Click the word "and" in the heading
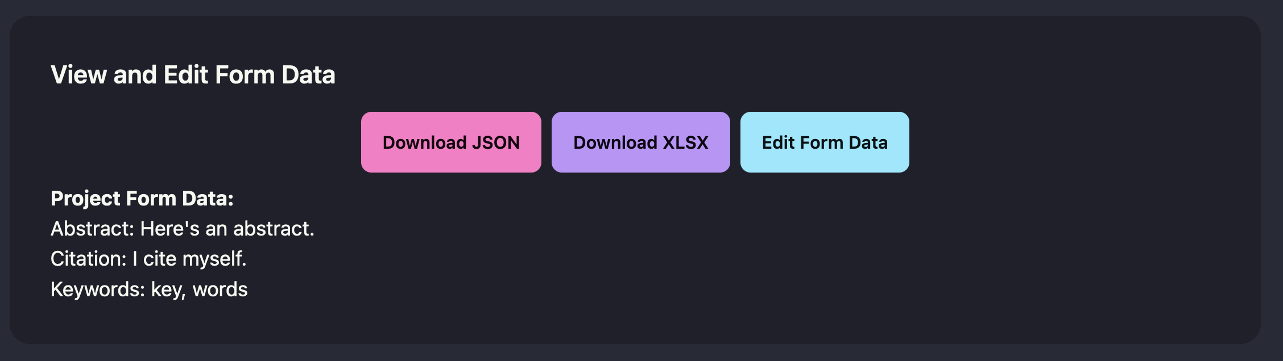The image size is (1283, 361). 135,75
